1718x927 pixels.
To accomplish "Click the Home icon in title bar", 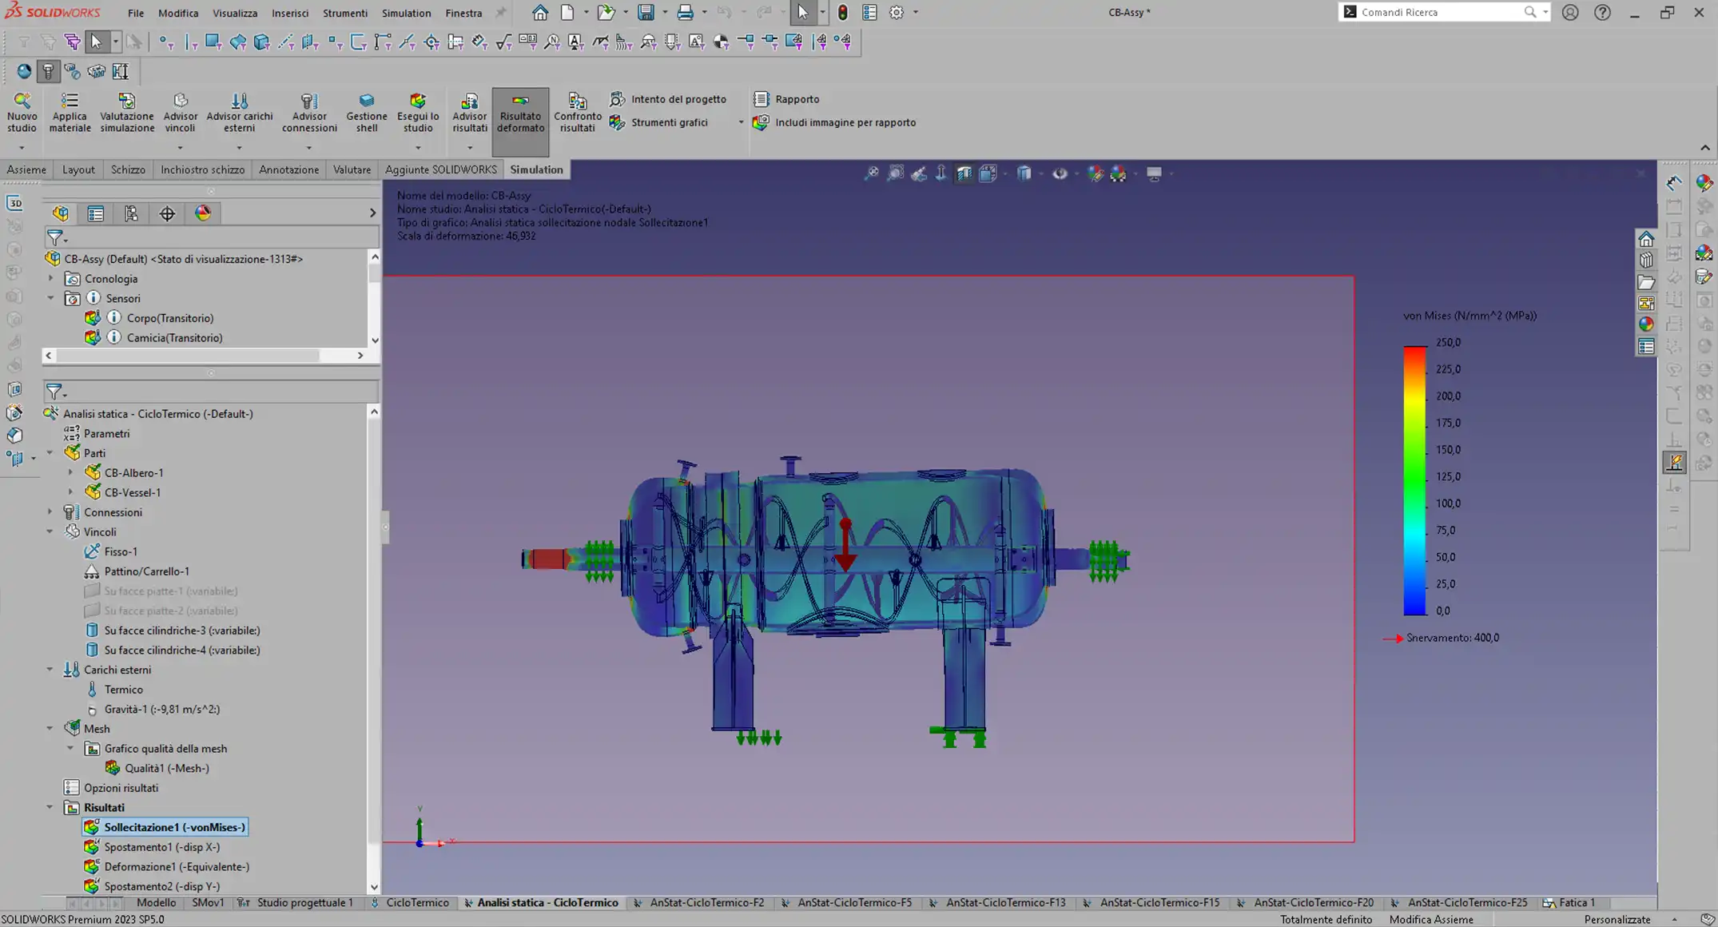I will pyautogui.click(x=540, y=13).
